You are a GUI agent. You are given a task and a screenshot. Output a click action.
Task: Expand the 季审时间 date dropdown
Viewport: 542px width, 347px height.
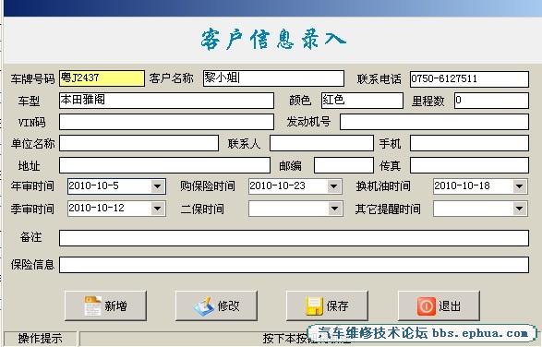pyautogui.click(x=157, y=209)
